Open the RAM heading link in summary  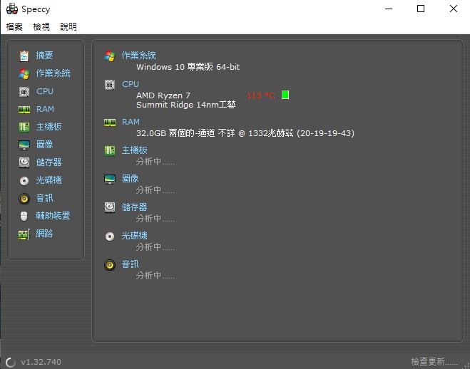(x=131, y=122)
